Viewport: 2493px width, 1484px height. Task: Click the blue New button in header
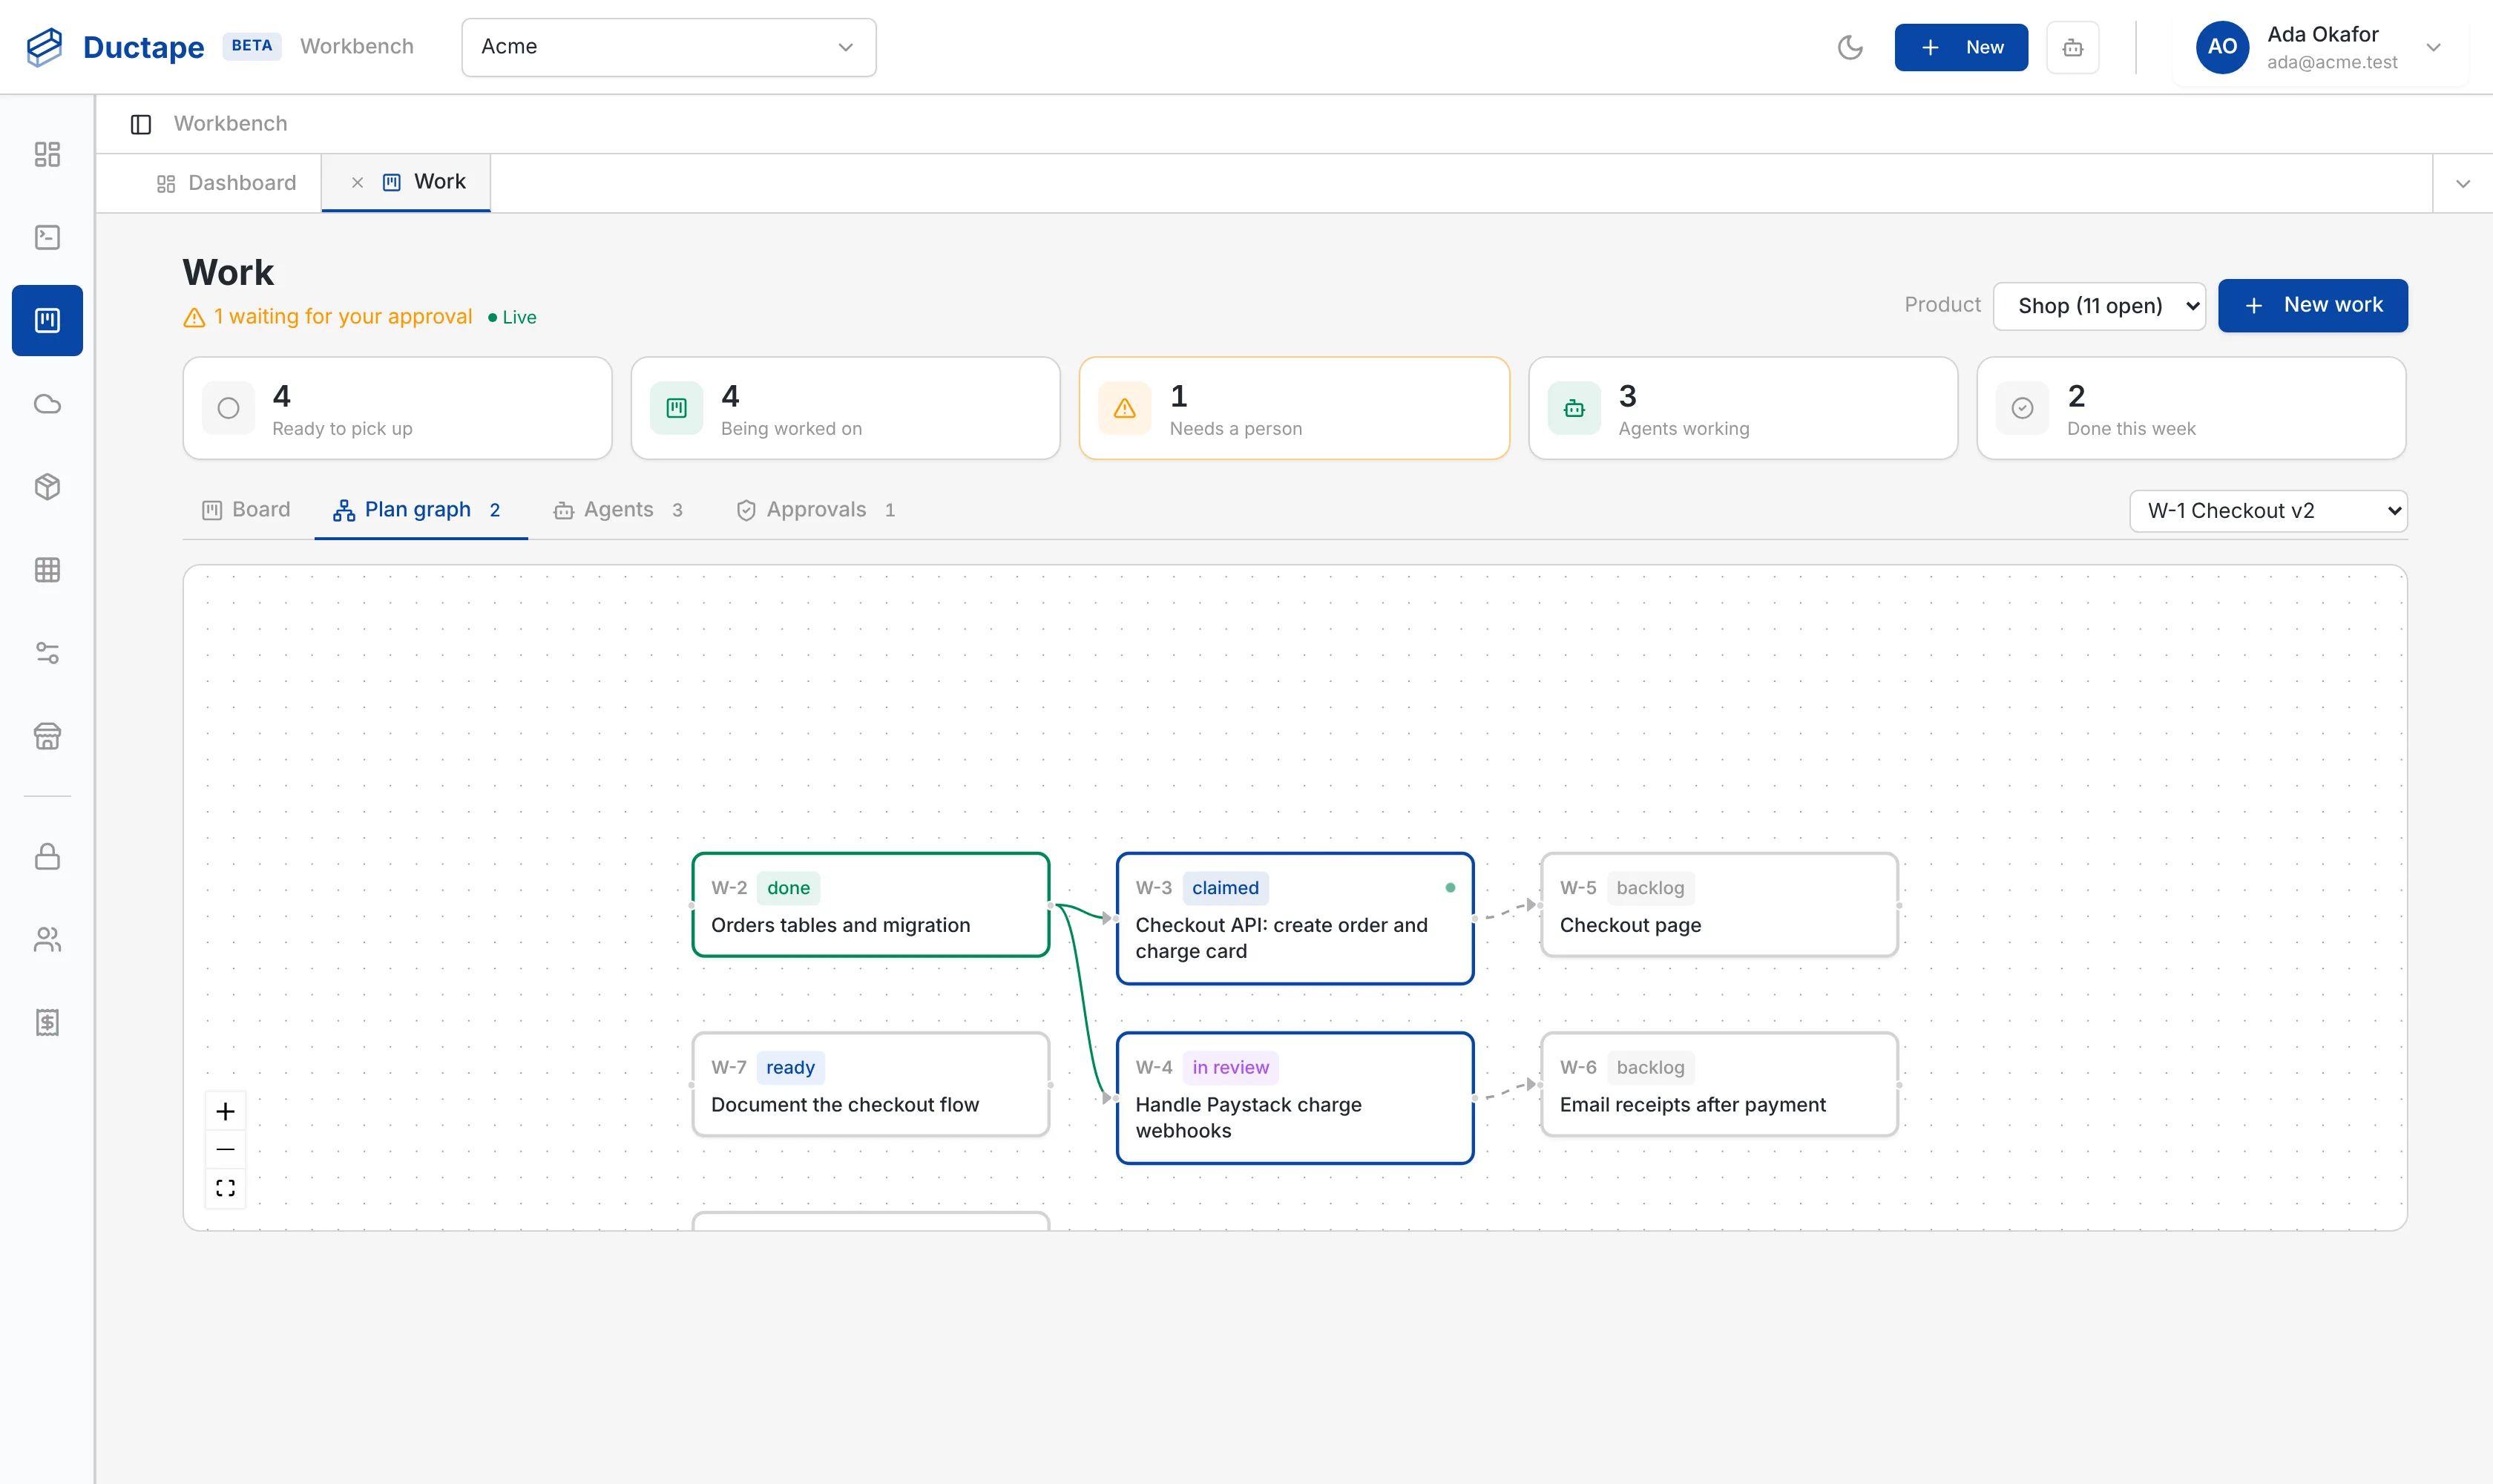click(x=1961, y=47)
